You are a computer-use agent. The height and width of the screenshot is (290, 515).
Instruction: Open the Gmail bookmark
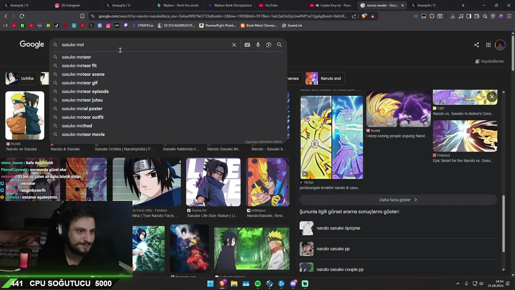click(6, 25)
